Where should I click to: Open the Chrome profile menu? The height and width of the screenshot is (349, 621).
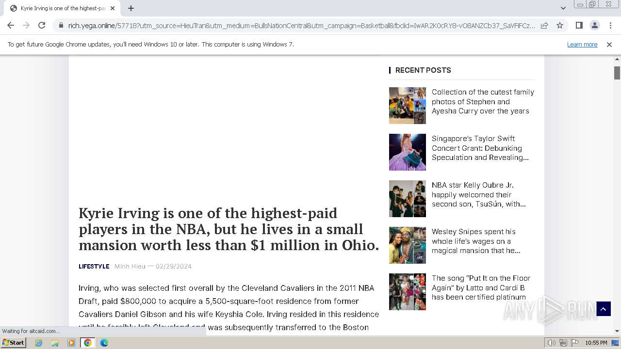pos(594,25)
